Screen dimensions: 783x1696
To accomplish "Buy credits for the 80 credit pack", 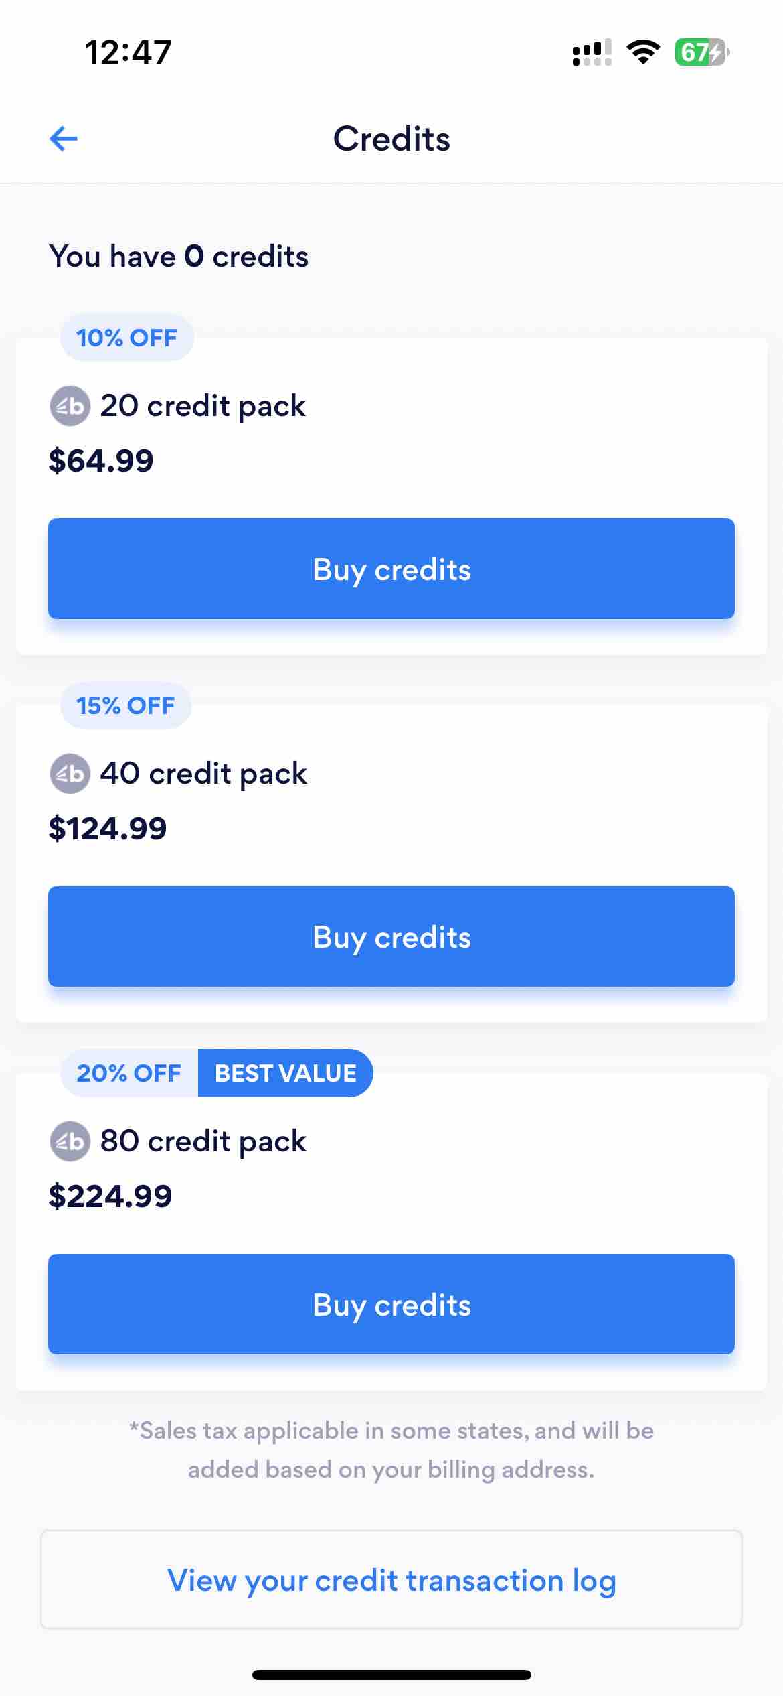I will [x=391, y=1304].
